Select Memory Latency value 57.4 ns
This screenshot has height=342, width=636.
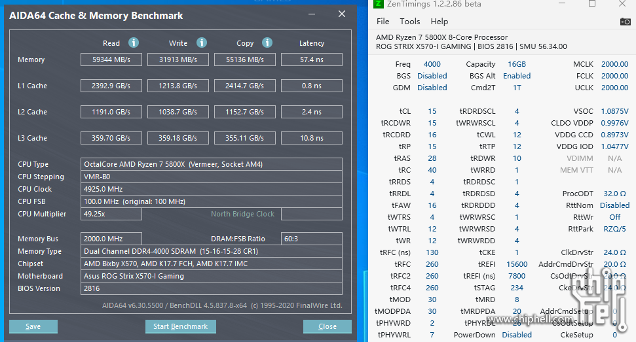coord(312,60)
